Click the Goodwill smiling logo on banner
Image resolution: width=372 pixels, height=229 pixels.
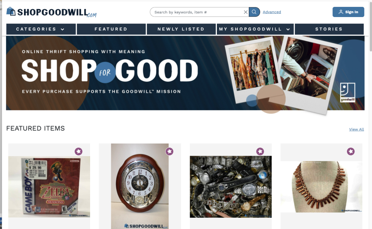pos(348,92)
